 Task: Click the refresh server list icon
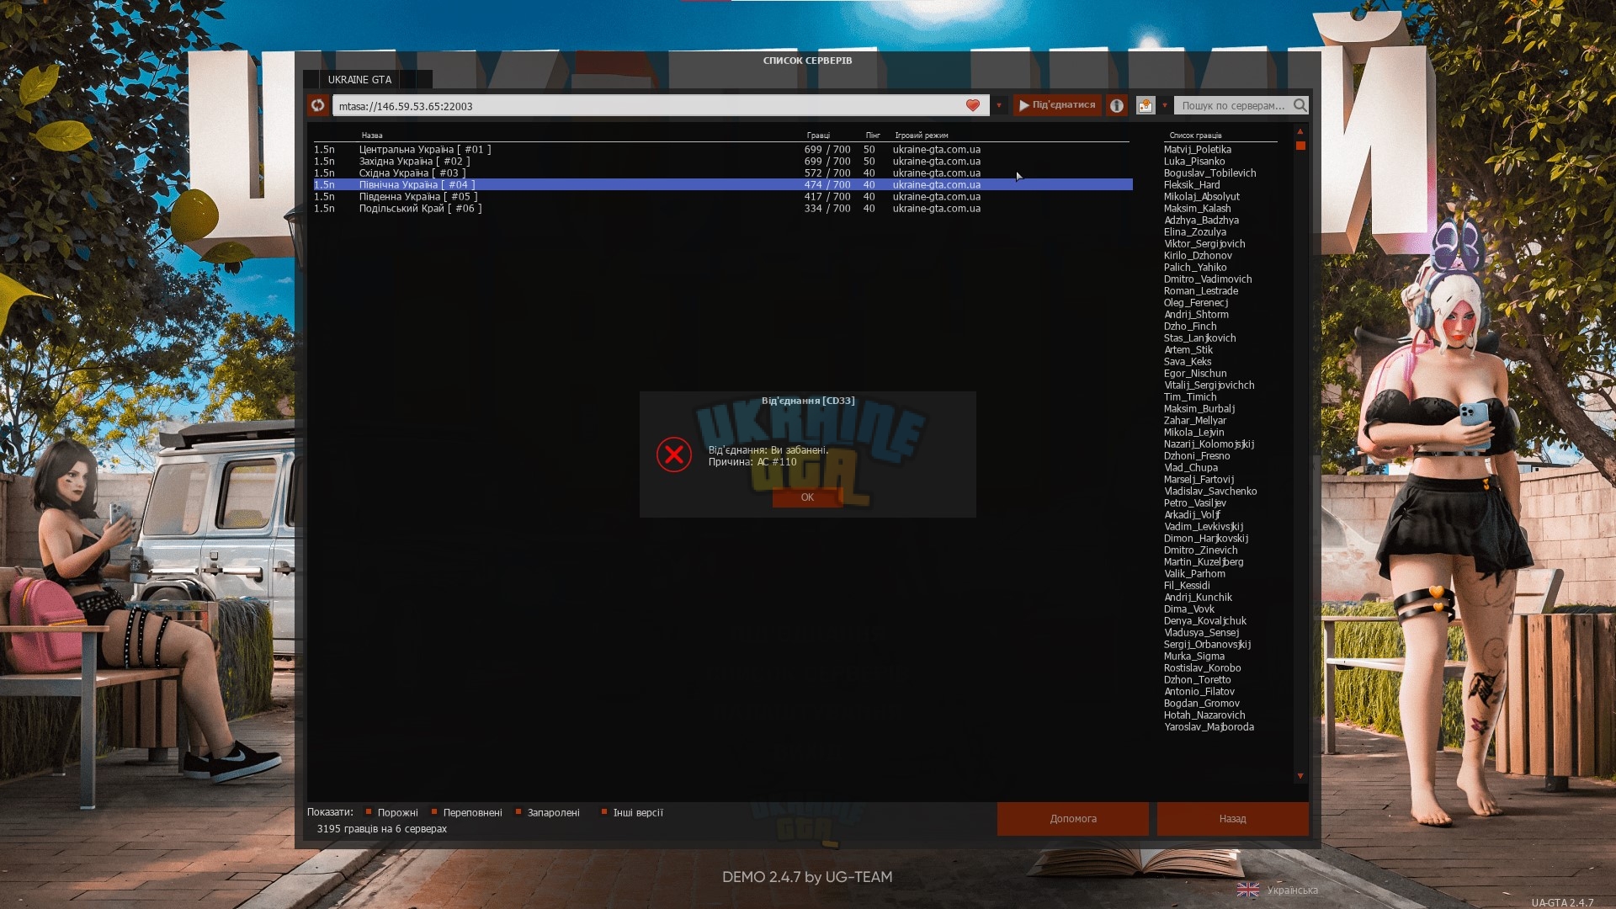click(x=317, y=105)
